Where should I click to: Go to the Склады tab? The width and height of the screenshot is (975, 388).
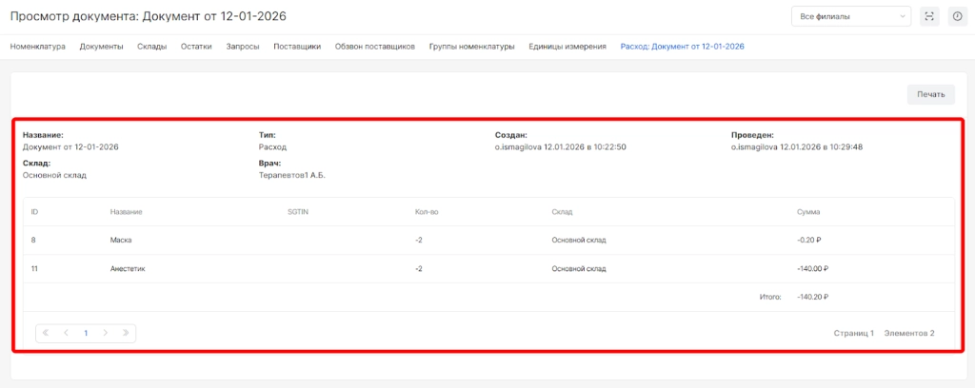point(151,46)
